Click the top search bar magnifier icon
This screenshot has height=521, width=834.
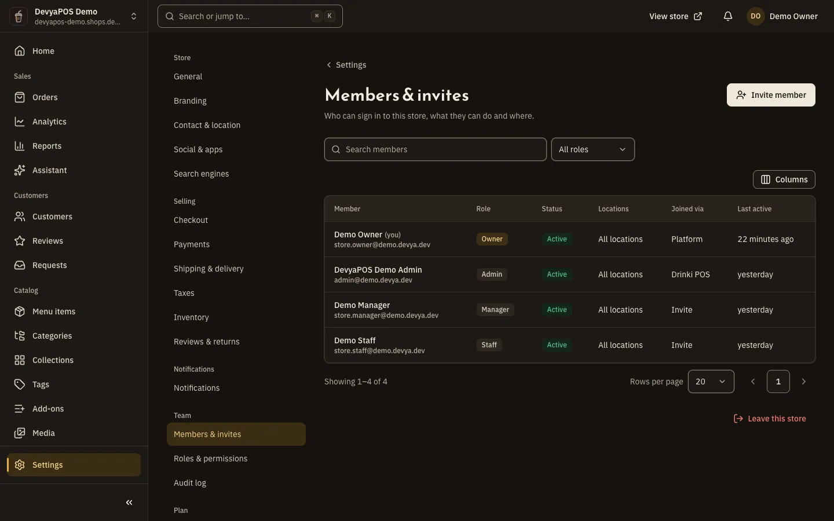pyautogui.click(x=170, y=16)
